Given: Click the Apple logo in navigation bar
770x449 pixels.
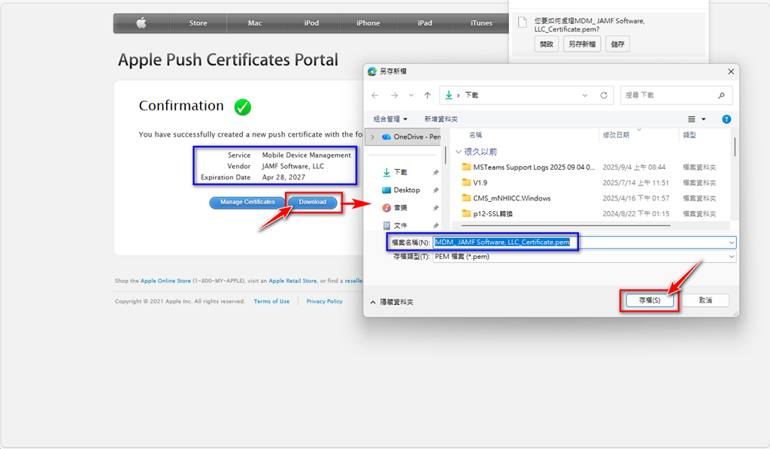Looking at the screenshot, I should [141, 23].
